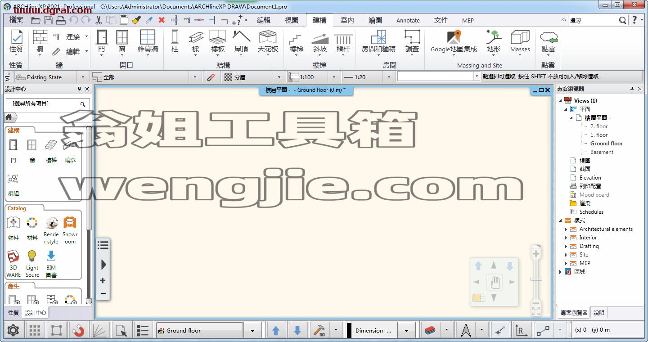648x342 pixels.
Task: Switch to the 室內 ribbon tab
Action: pyautogui.click(x=347, y=20)
